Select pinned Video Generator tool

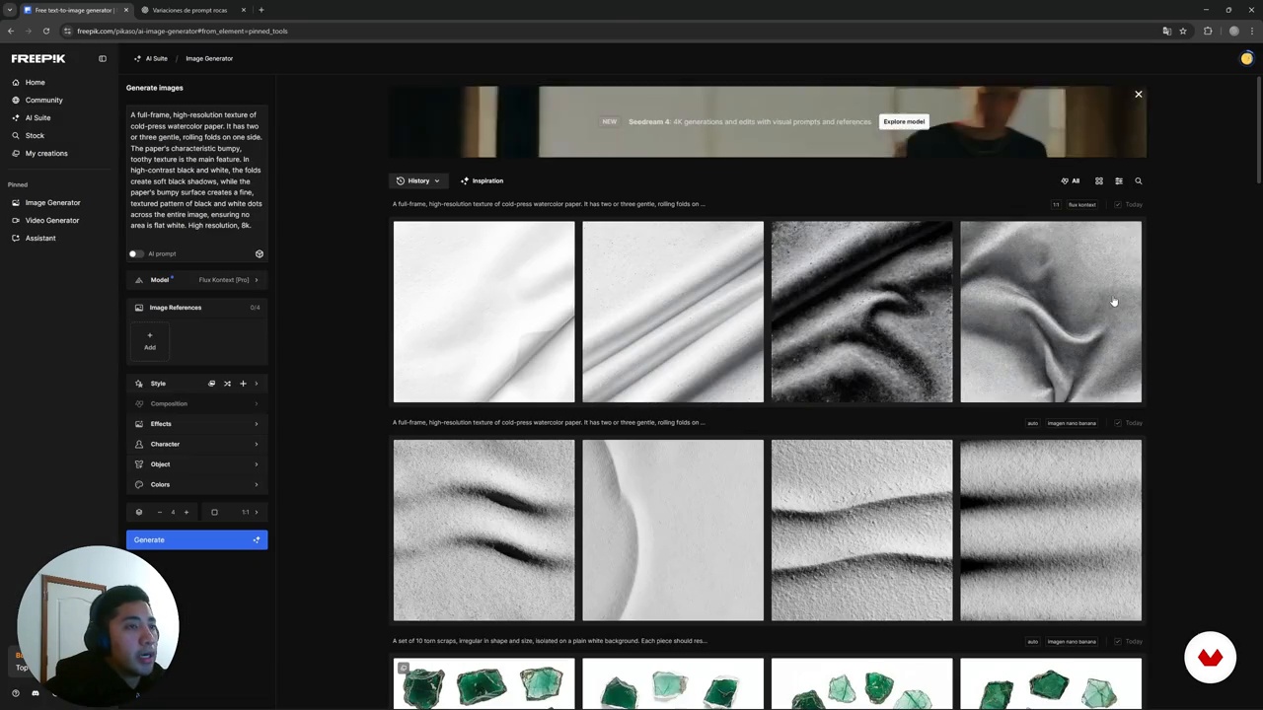coord(45,220)
